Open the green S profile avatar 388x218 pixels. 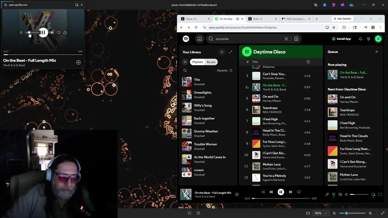coord(378,39)
